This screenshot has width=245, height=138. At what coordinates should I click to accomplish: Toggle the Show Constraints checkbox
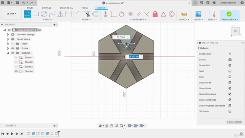click(x=230, y=100)
